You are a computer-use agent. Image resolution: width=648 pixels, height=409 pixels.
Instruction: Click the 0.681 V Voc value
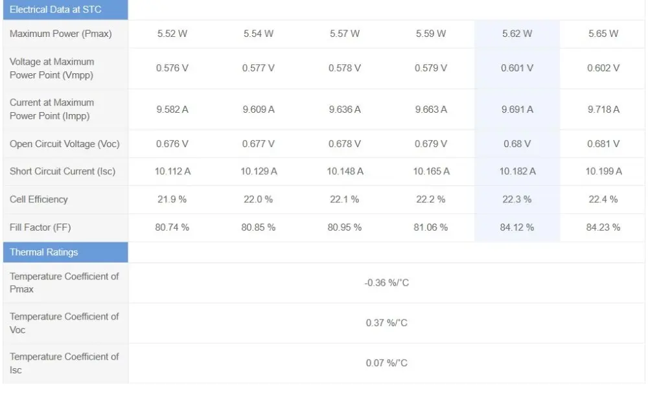pos(603,144)
